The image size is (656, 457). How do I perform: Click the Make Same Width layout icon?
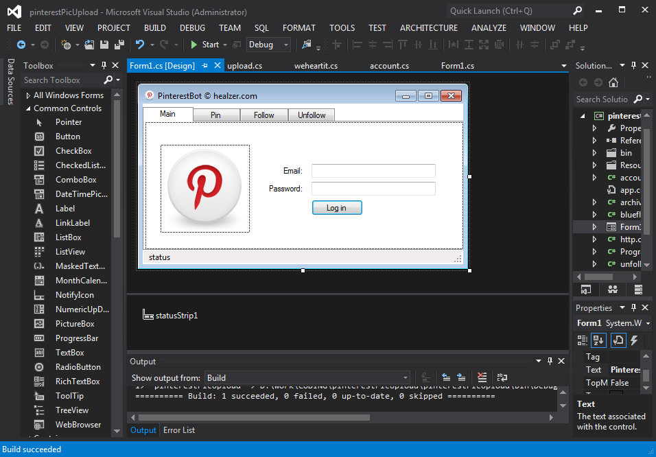(454, 45)
